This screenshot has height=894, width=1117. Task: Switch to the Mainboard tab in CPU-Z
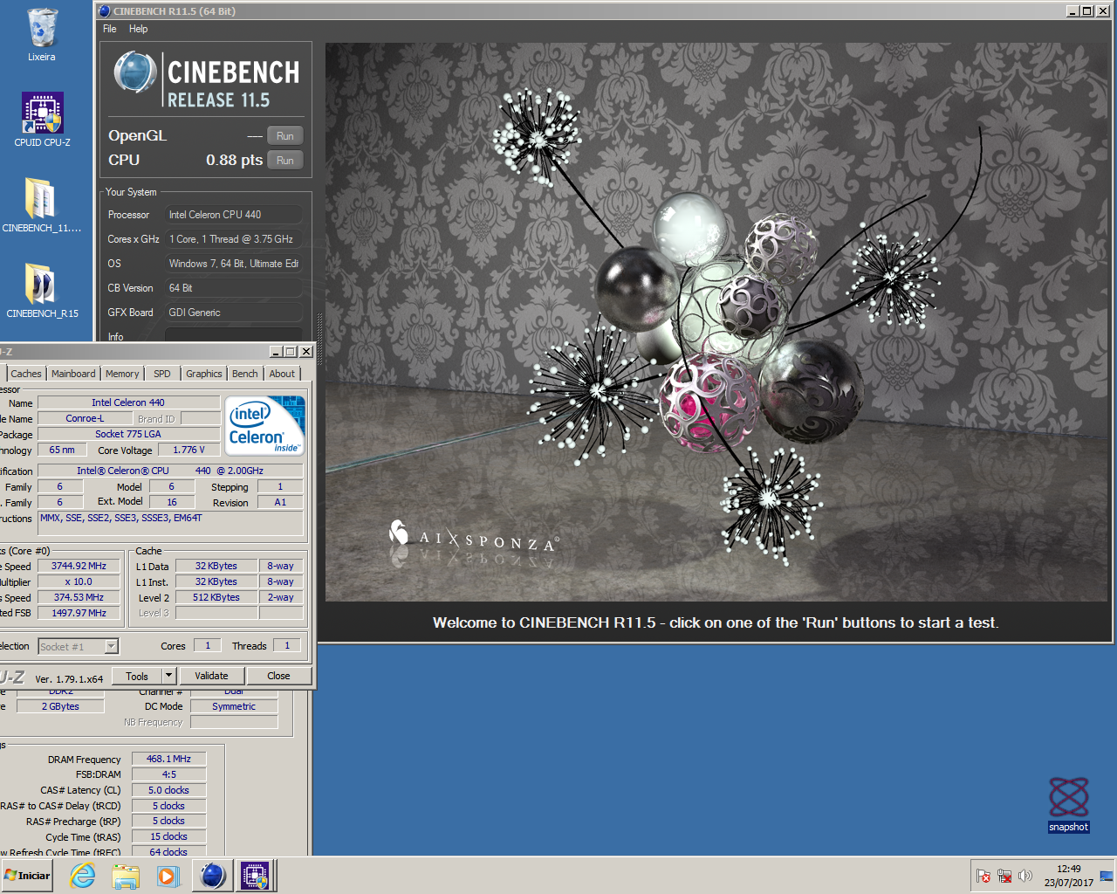73,374
